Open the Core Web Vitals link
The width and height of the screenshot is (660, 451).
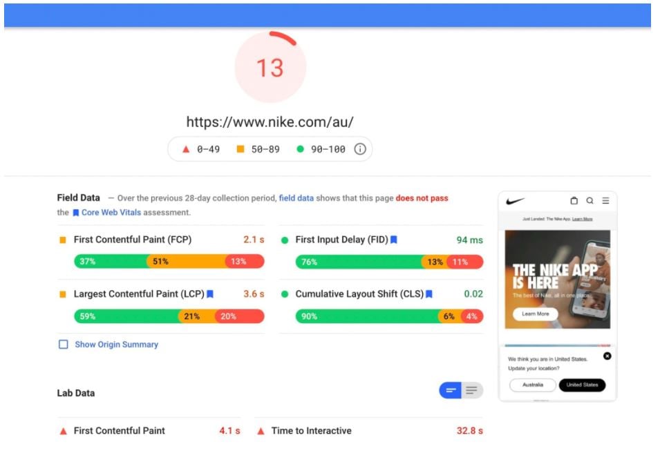(x=111, y=213)
